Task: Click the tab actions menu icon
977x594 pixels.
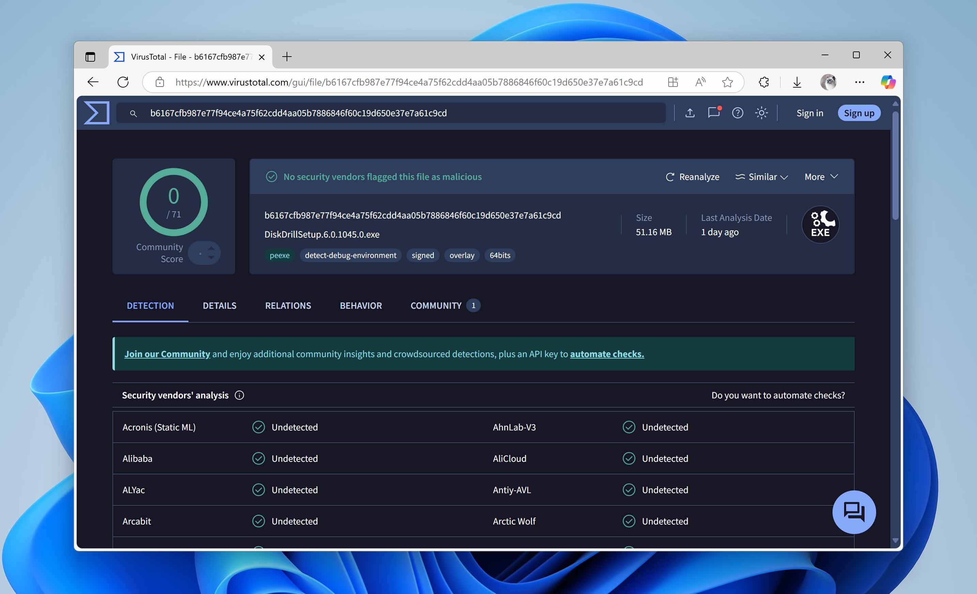Action: pyautogui.click(x=90, y=57)
